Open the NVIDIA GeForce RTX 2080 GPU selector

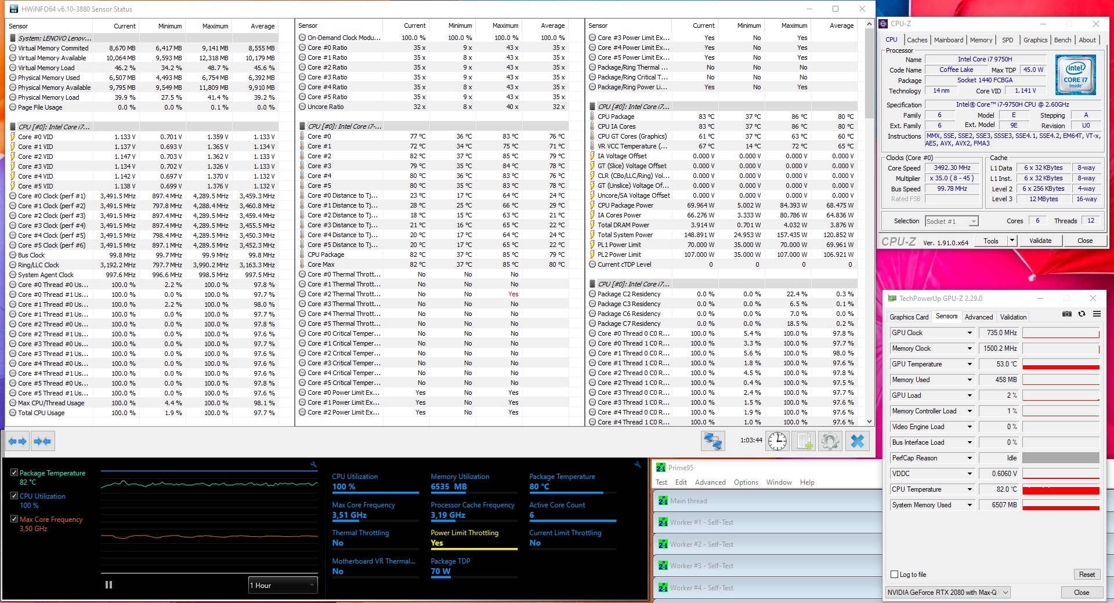tap(947, 592)
